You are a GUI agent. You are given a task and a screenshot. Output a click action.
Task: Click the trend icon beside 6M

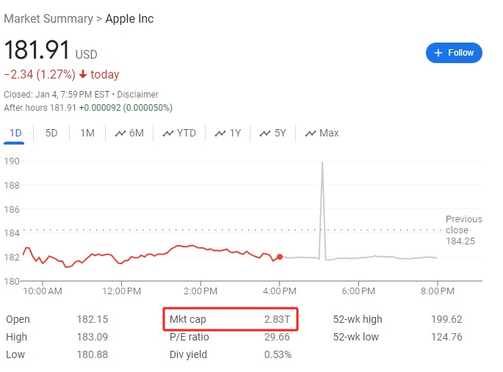point(120,133)
